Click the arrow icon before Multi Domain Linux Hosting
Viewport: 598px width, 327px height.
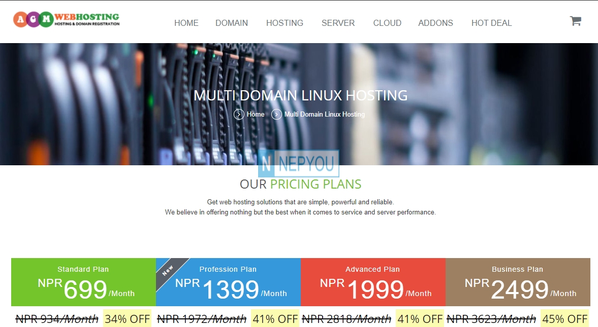[276, 115]
